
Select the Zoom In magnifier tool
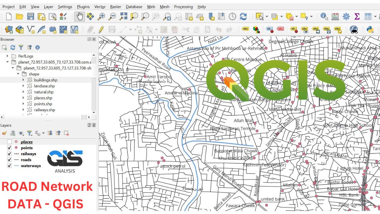click(102, 16)
